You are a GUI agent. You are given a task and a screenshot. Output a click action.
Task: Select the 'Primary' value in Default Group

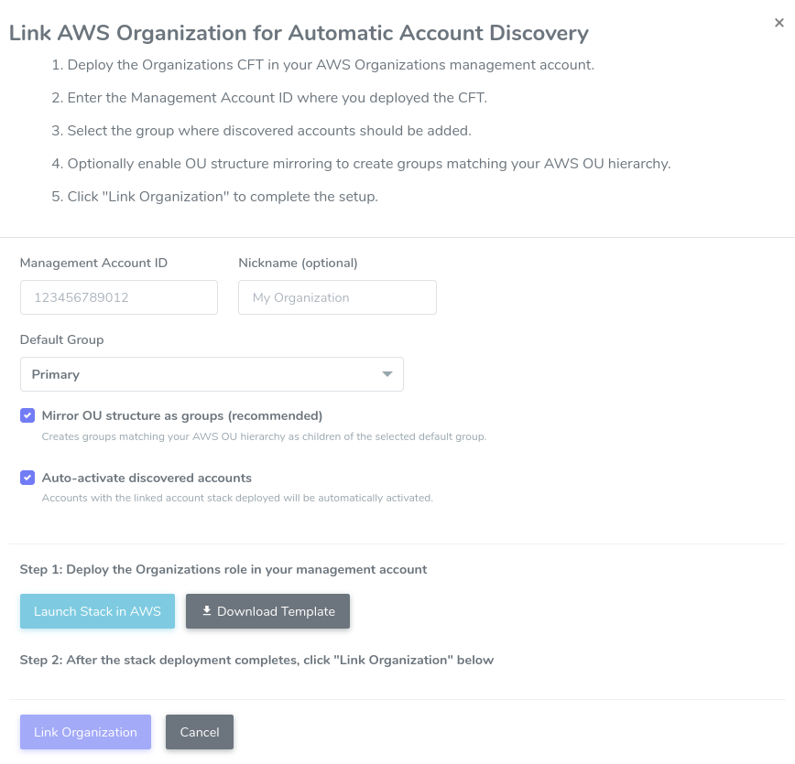coord(56,374)
